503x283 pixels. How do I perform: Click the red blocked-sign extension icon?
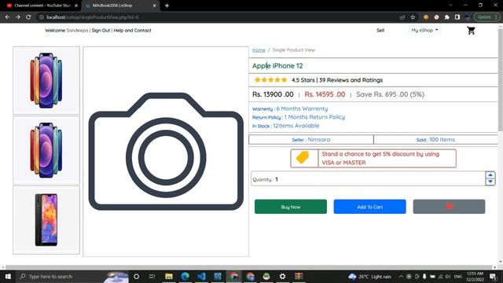coord(436,17)
